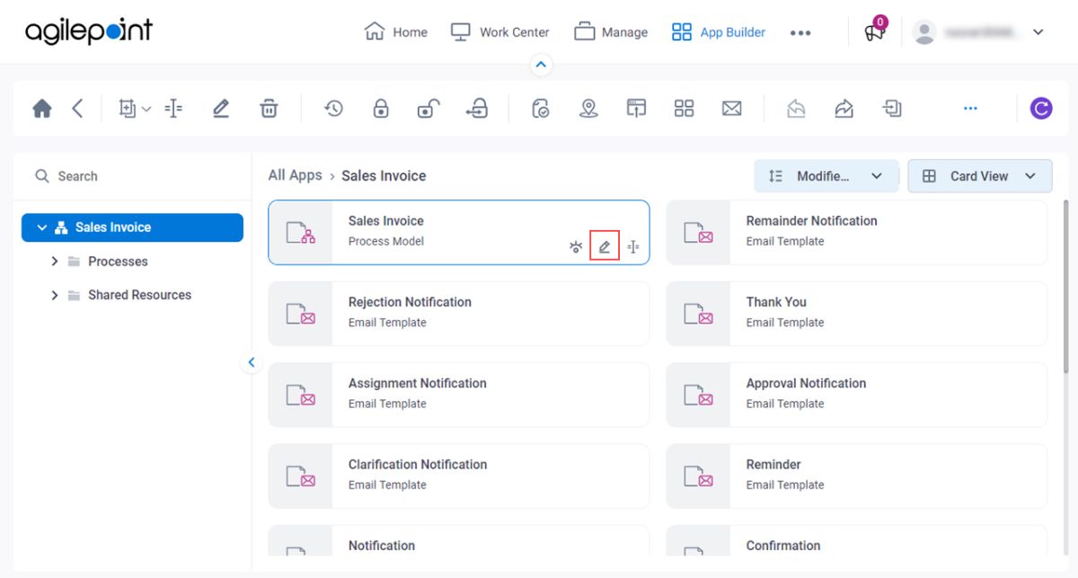Image resolution: width=1078 pixels, height=578 pixels.
Task: Click the envelope email toolbar icon
Action: (731, 109)
